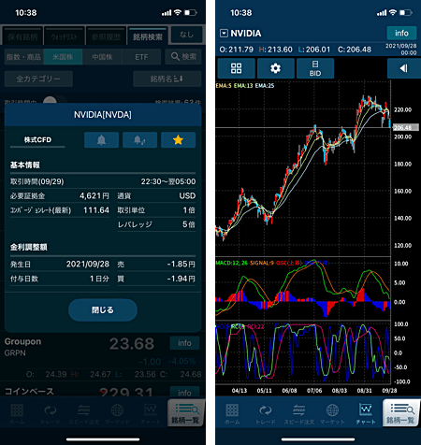Tap the EMA:5 EMA:13 EMA:25 legend
The image size is (421, 445).
245,86
